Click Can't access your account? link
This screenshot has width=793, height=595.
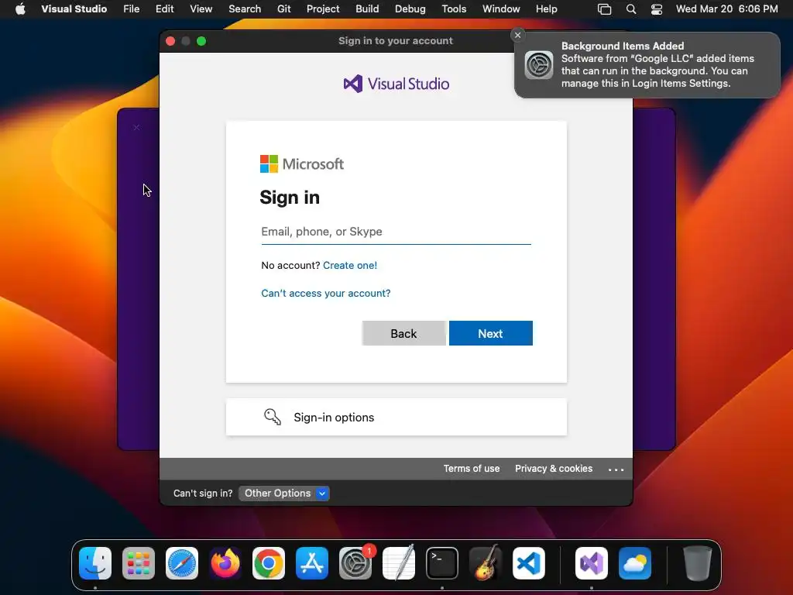(326, 294)
